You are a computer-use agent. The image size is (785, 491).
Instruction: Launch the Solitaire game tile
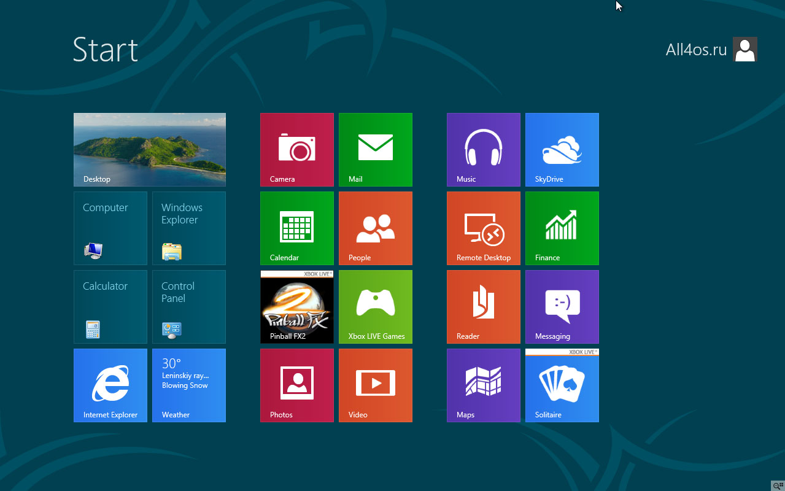(562, 385)
